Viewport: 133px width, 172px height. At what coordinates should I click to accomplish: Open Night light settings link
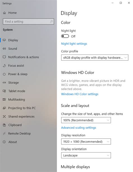point(74,44)
